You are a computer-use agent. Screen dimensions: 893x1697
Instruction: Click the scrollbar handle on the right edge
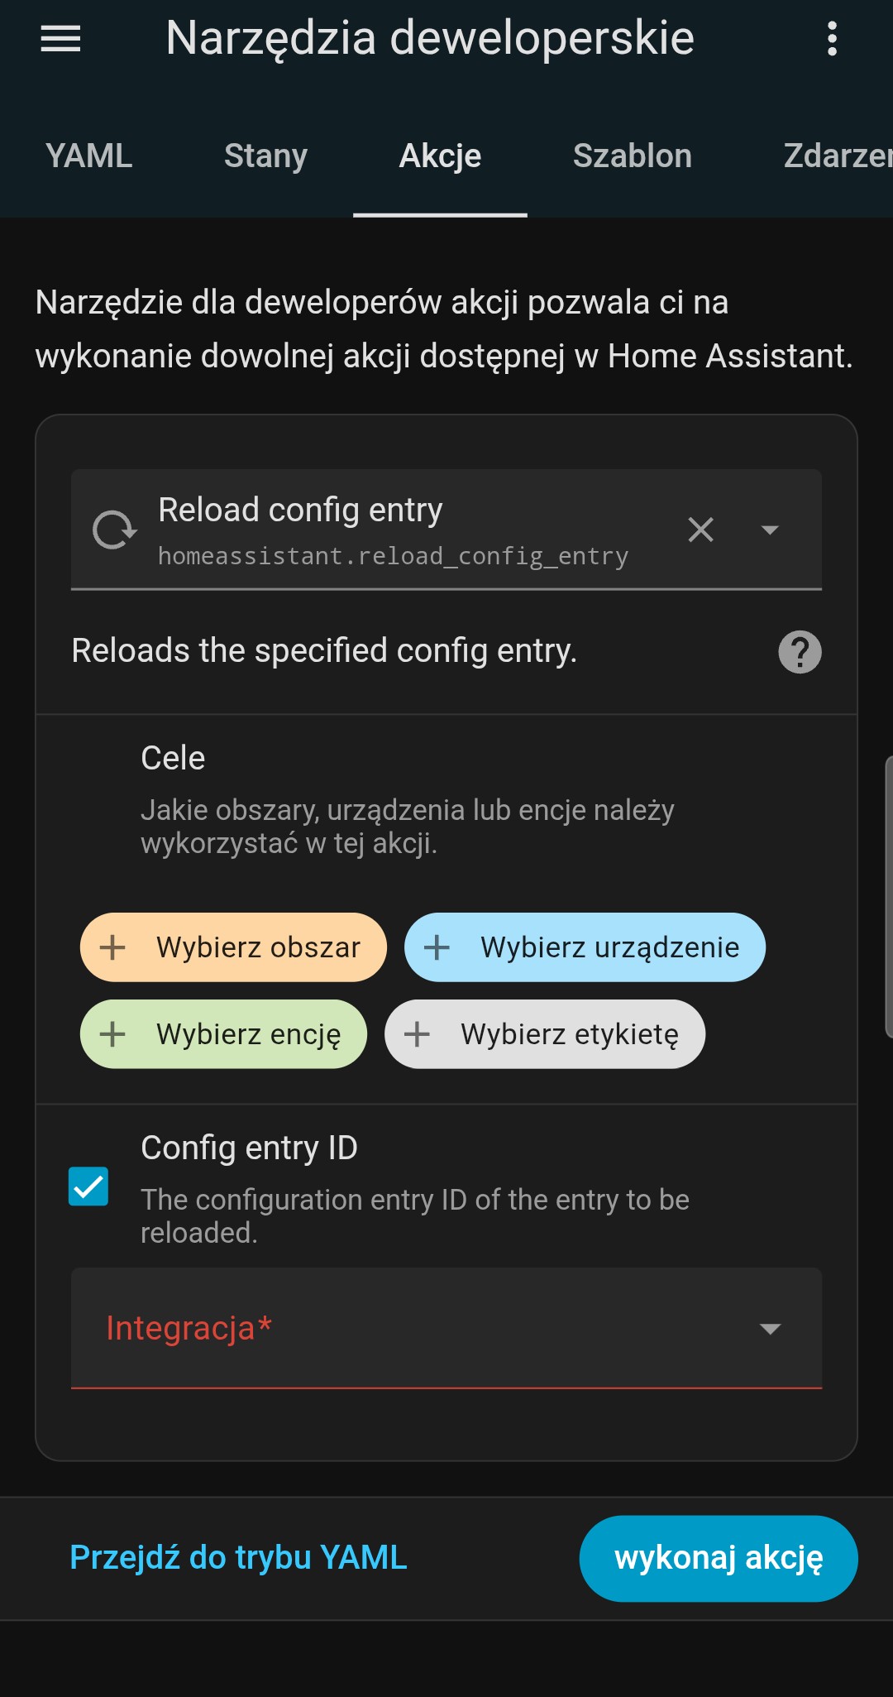tap(888, 896)
